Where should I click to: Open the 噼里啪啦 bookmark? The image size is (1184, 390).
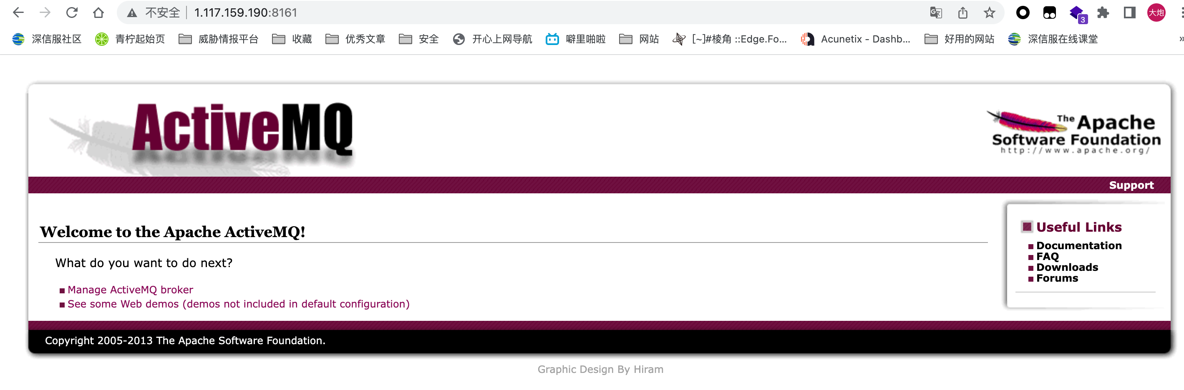575,39
